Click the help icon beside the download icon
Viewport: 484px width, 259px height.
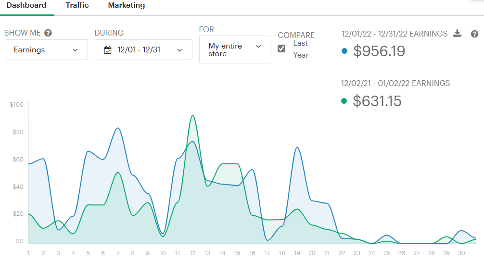click(x=474, y=34)
